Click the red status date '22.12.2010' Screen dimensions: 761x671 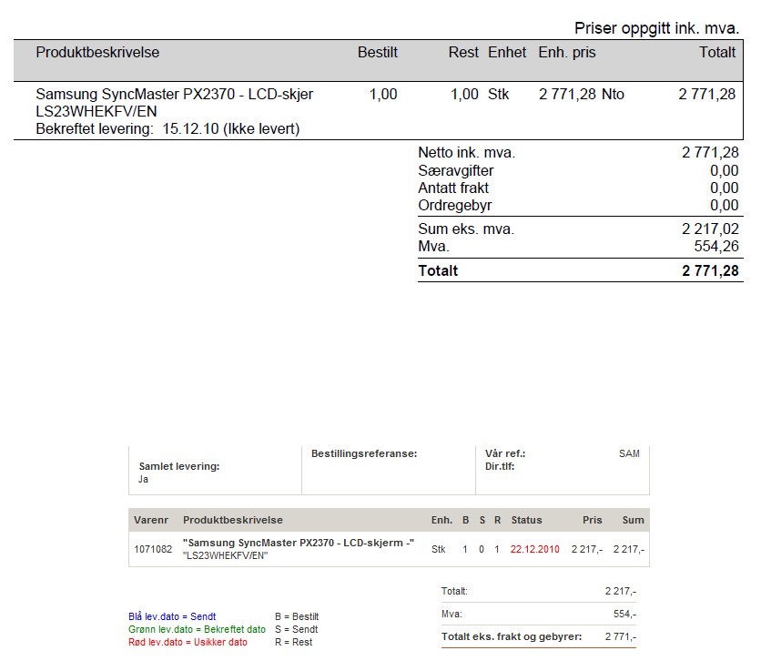(535, 549)
